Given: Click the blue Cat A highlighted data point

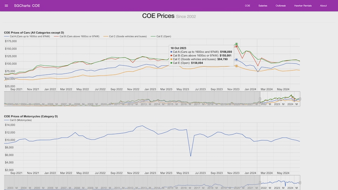Looking at the screenshot, I should coord(237,60).
